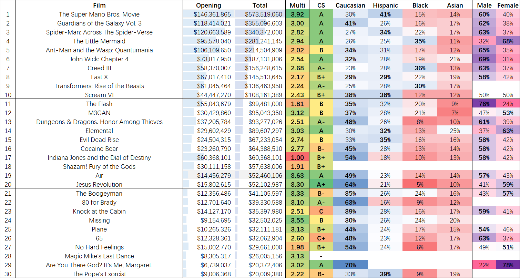This screenshot has height=278, width=520.
Task: Click the 1.00 multi cell
Action: click(297, 158)
